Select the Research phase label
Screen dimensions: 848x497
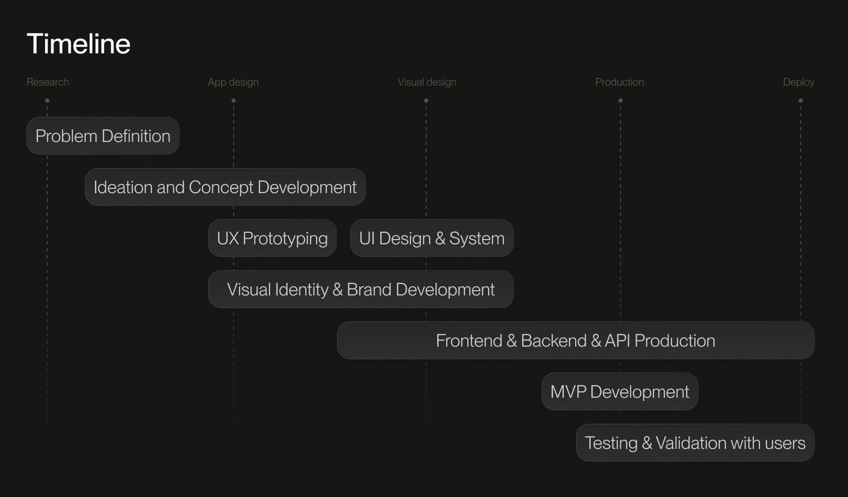click(x=48, y=82)
